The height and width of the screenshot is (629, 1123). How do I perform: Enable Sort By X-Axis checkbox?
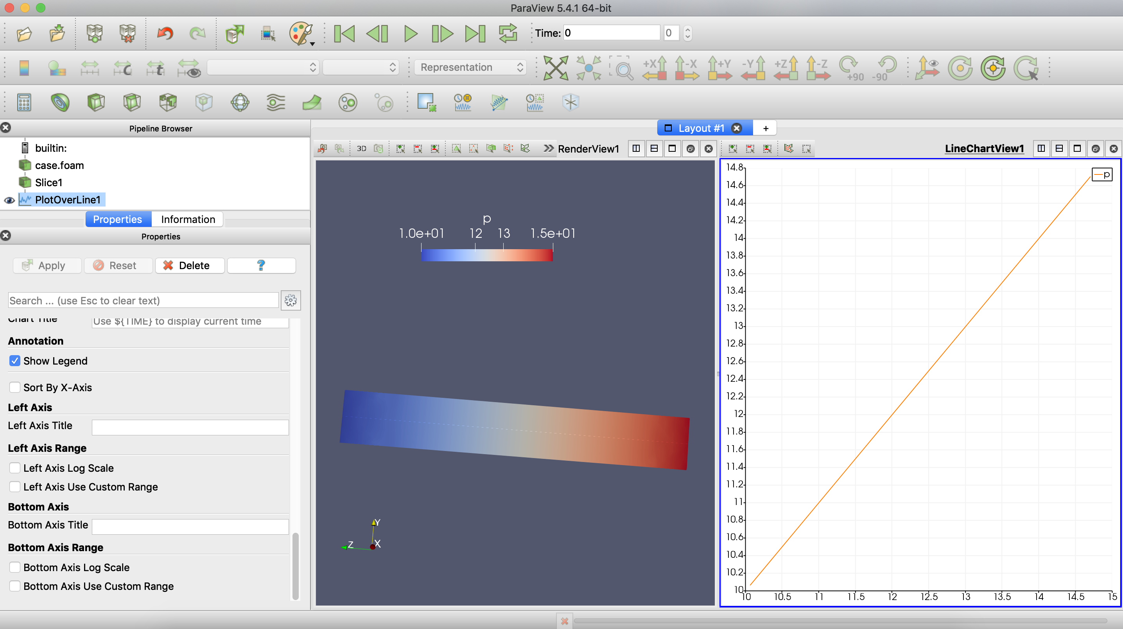[x=15, y=387]
